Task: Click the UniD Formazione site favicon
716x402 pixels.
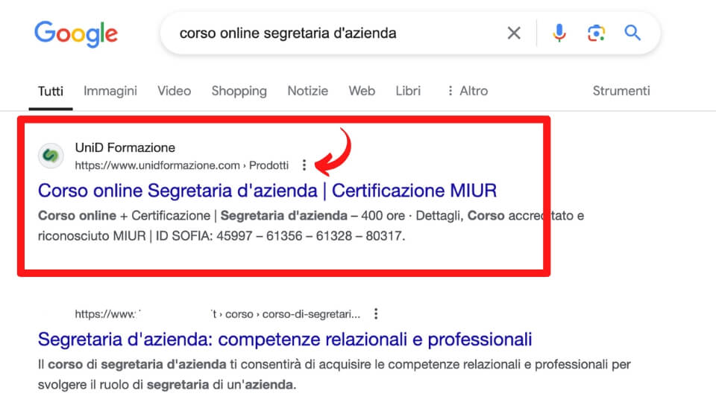Action: coord(51,156)
